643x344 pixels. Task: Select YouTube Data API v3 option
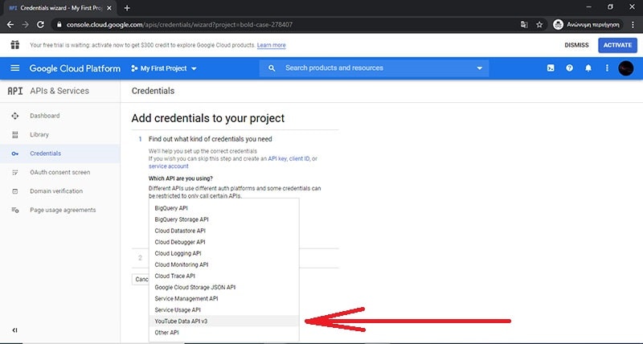(181, 321)
